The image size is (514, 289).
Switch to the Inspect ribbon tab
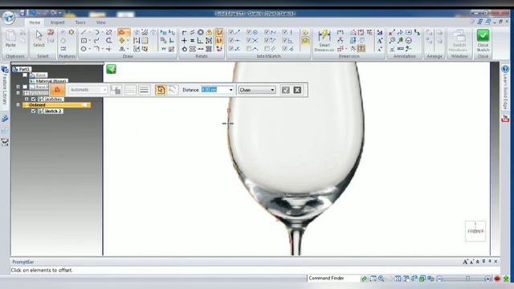[x=57, y=22]
